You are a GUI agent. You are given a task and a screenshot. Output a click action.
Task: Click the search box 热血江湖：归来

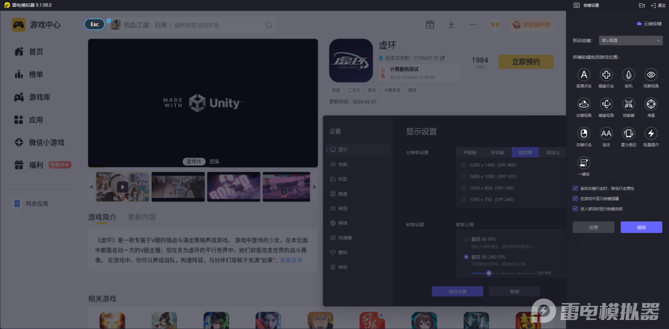pos(193,25)
